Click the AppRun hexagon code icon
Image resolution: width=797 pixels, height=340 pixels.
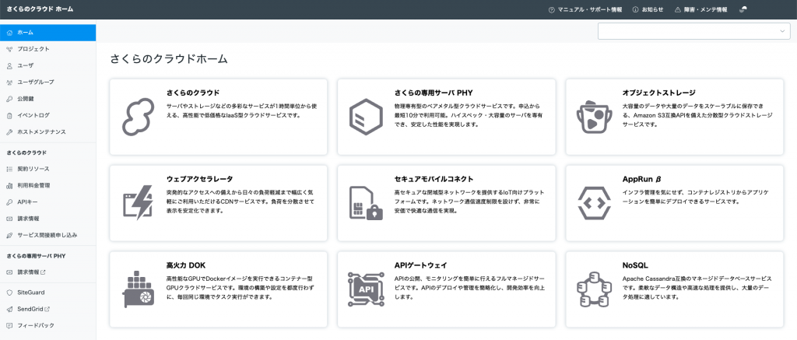point(593,203)
